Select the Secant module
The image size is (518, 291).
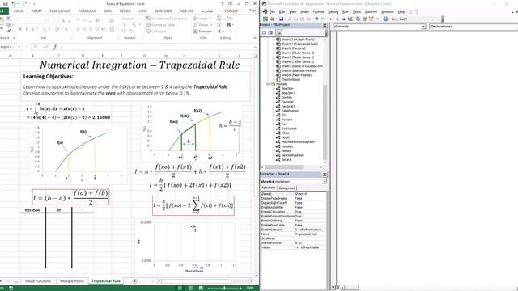coord(286,160)
